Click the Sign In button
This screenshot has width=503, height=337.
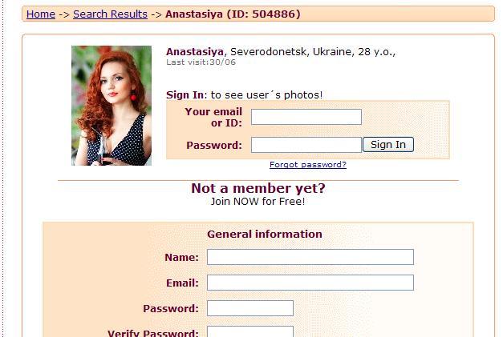(388, 145)
